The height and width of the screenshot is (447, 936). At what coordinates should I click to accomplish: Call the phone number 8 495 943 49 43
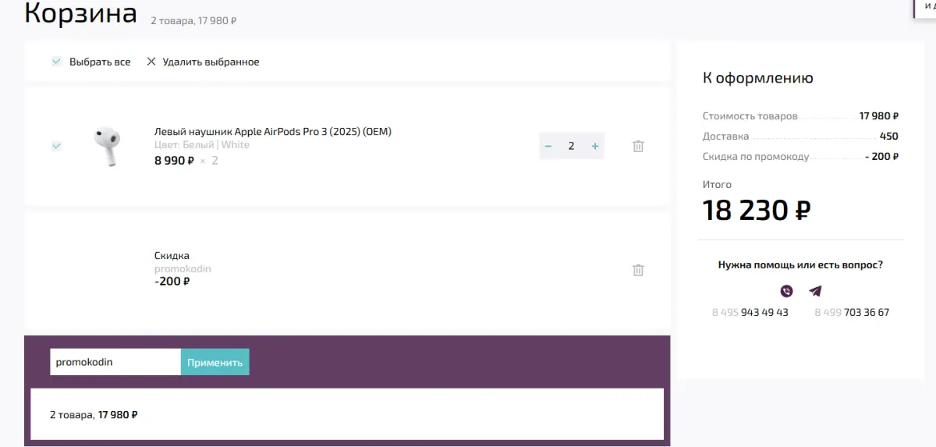click(x=750, y=312)
